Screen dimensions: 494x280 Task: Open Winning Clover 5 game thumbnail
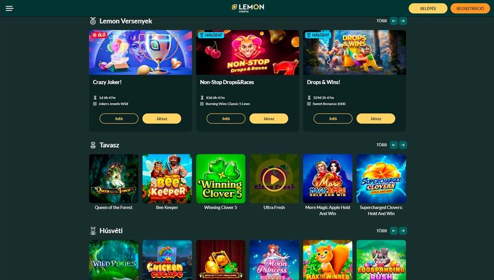point(221,179)
